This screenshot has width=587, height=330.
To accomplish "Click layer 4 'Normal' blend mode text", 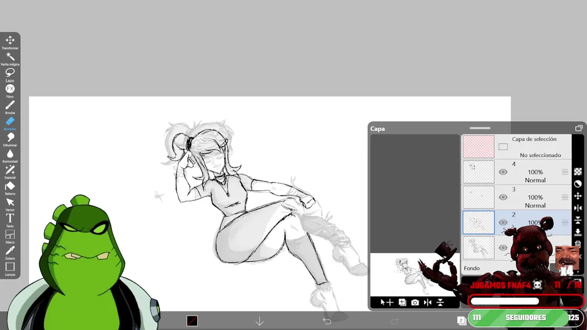I will pos(535,180).
